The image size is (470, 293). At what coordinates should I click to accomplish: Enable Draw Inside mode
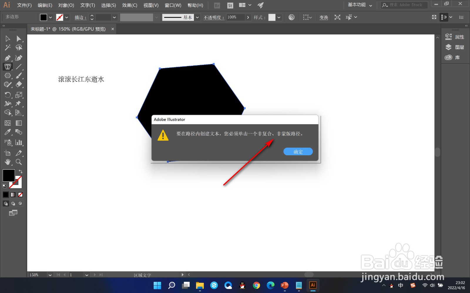click(20, 203)
